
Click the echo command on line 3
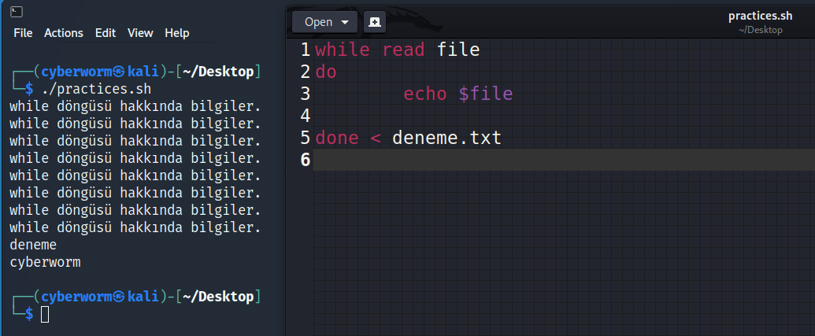[425, 94]
